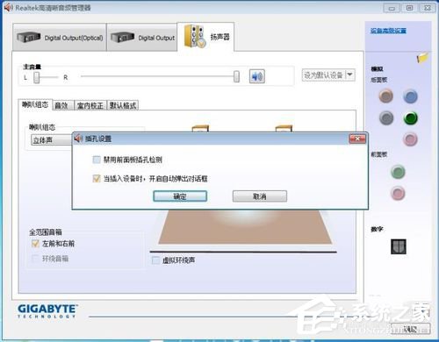This screenshot has height=342, width=439.
Task: Click the left speaker in the room diagram
Action: tap(200, 129)
